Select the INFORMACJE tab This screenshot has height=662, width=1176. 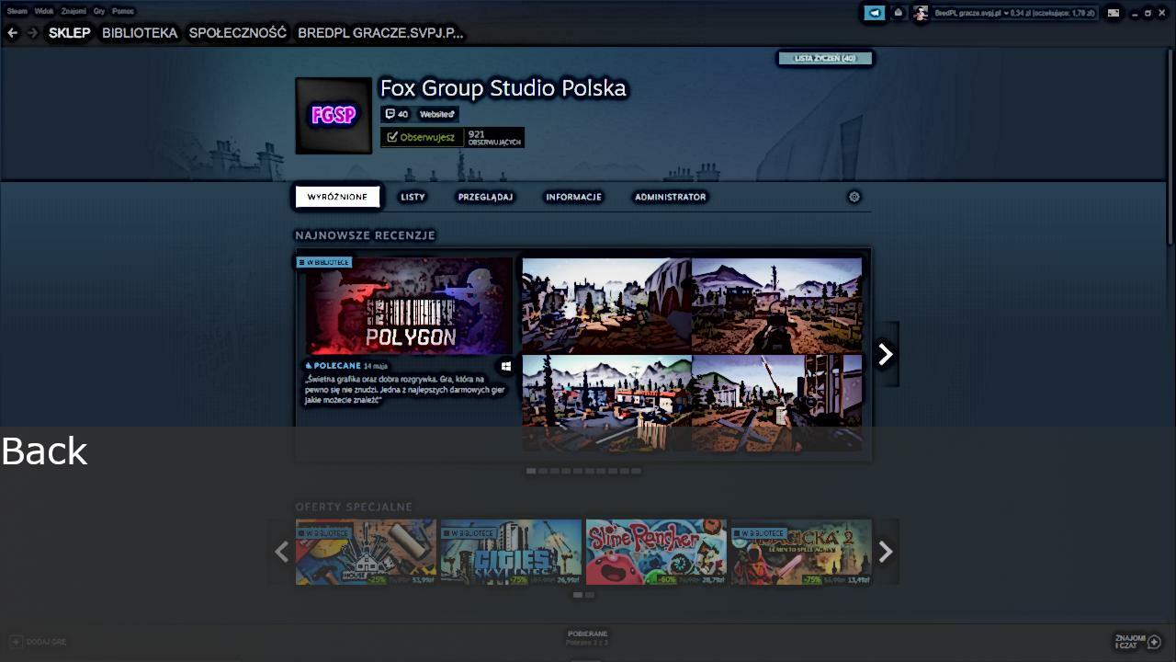573,197
